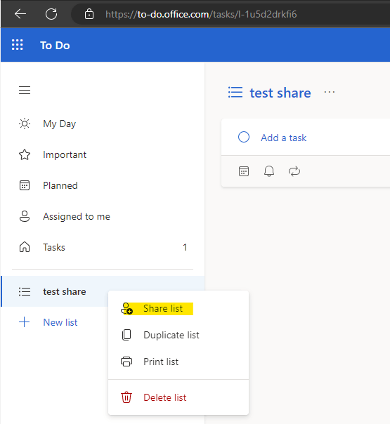The height and width of the screenshot is (424, 390).
Task: View site info via the lock icon
Action: point(89,14)
